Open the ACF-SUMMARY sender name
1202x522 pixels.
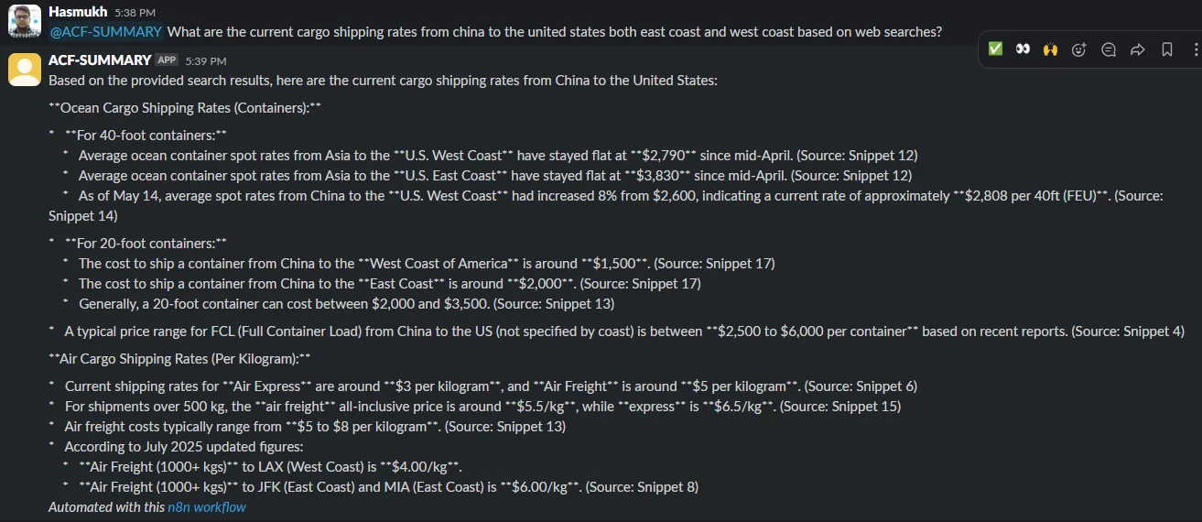(100, 60)
